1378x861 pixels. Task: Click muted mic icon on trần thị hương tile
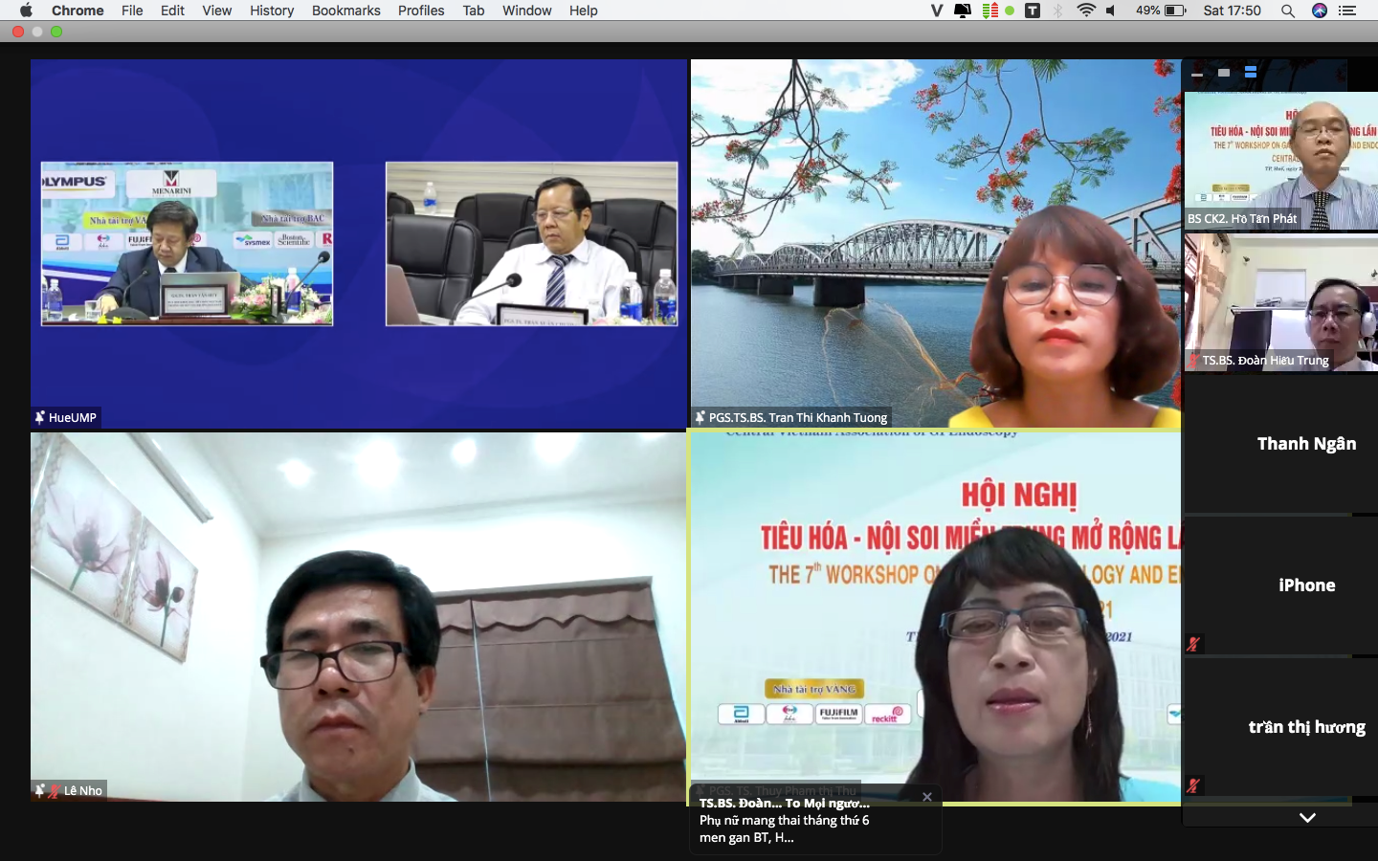point(1193,785)
